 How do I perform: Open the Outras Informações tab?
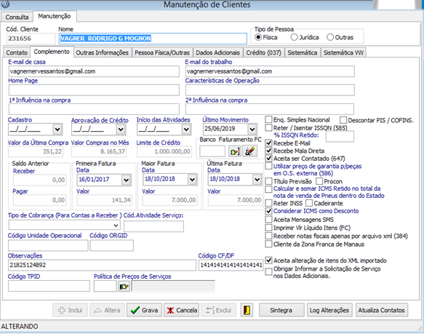(x=103, y=52)
